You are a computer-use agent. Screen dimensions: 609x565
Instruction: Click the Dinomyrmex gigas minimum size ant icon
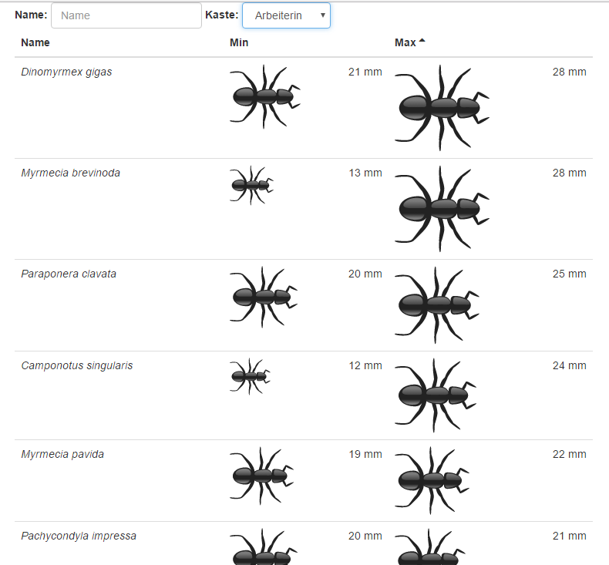264,96
